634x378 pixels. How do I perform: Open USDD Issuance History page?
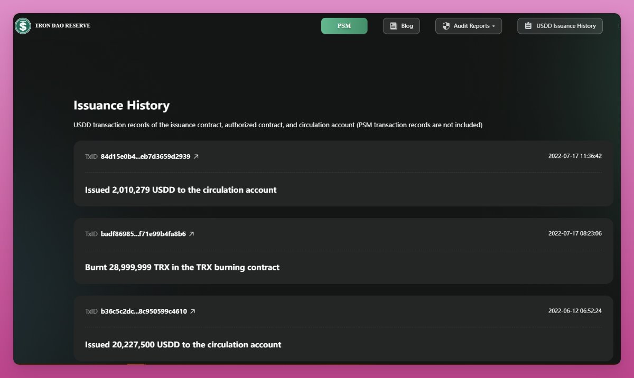pos(560,26)
